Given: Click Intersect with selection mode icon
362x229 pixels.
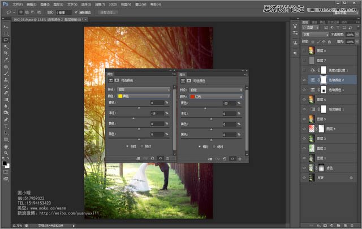Looking at the screenshot, I should (x=39, y=12).
